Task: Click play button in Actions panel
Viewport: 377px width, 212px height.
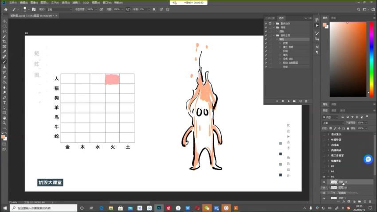Action: pos(288,101)
